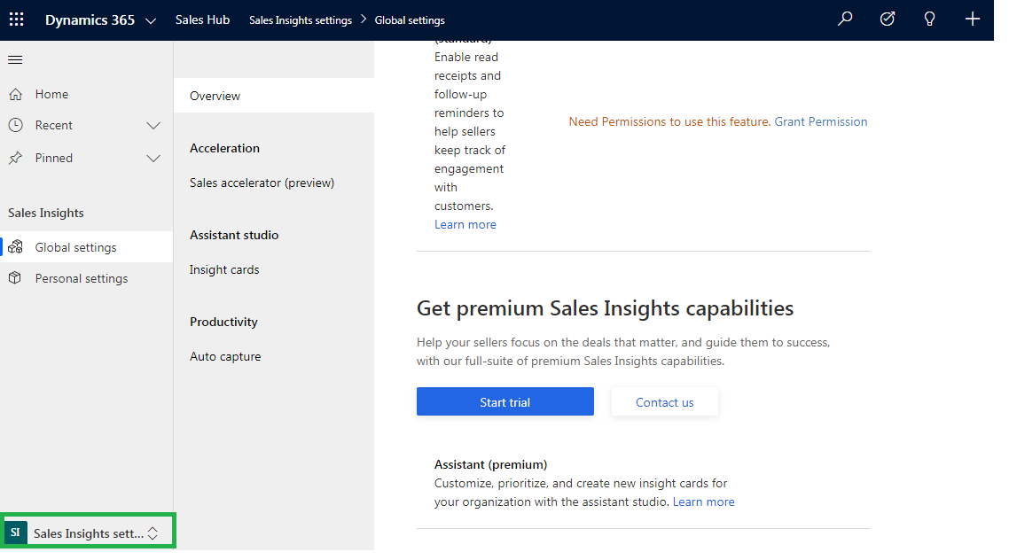
Task: Select Insight cards under Assistant studio
Action: [224, 269]
